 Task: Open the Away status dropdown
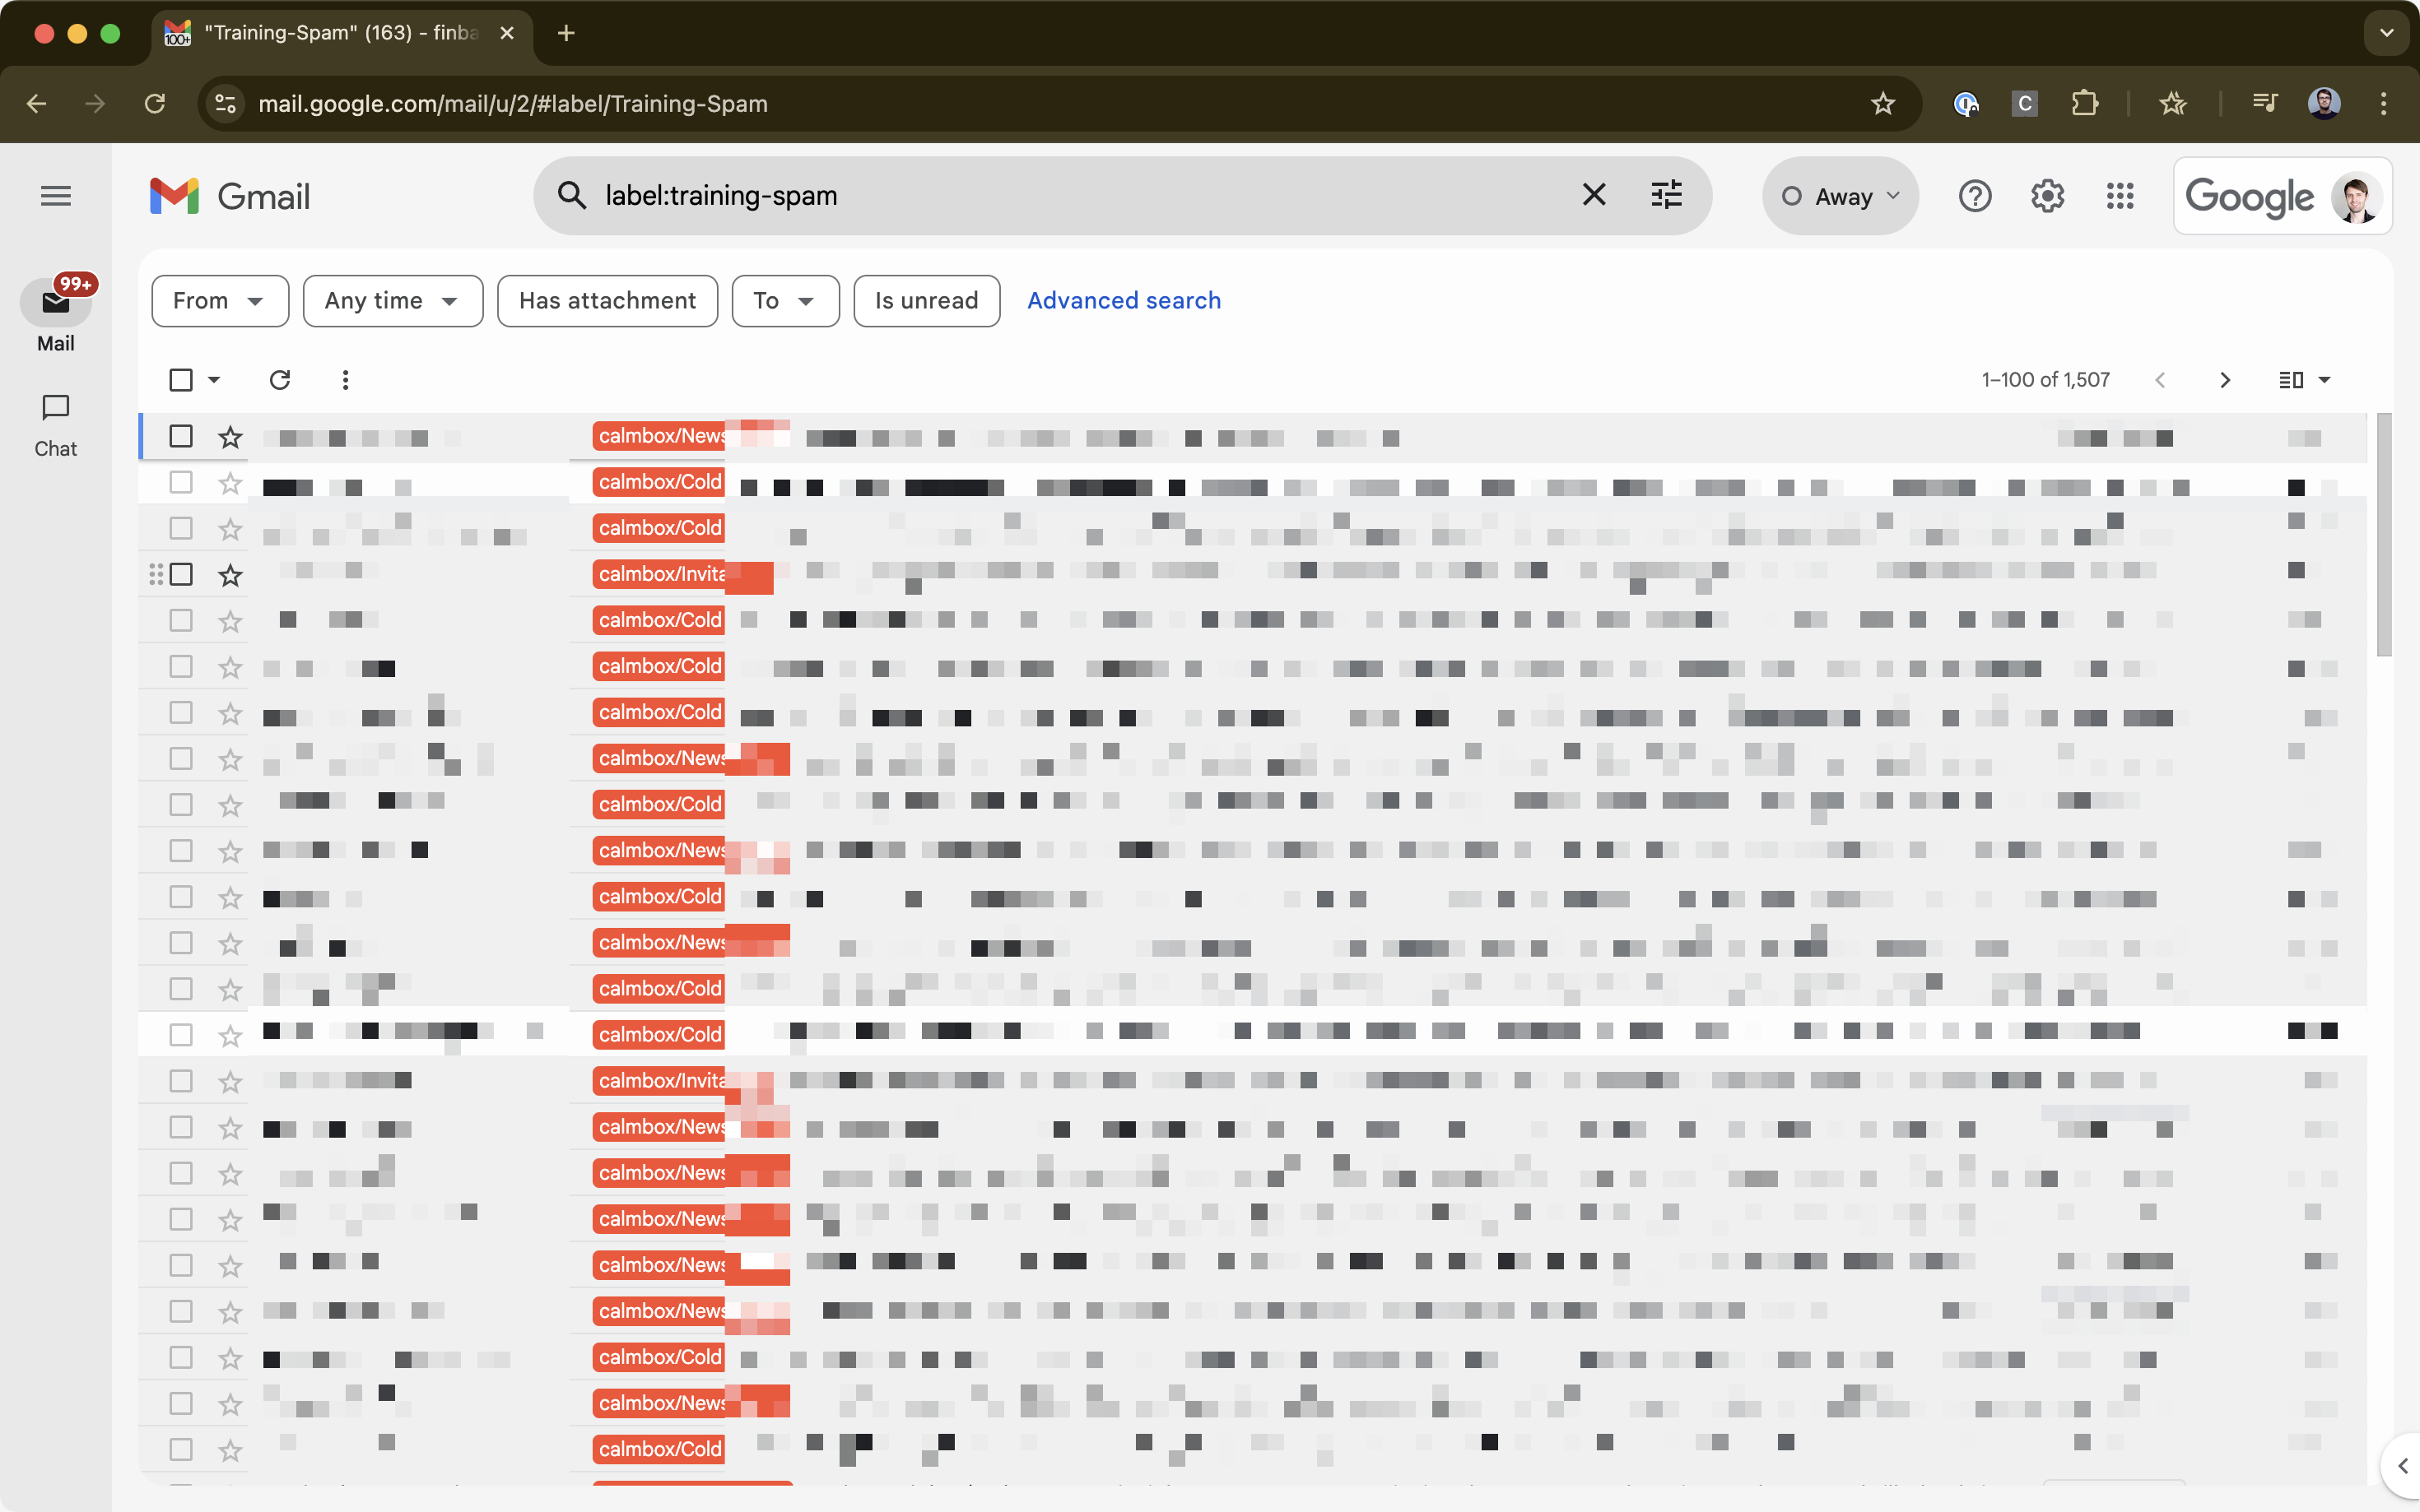tap(1839, 196)
